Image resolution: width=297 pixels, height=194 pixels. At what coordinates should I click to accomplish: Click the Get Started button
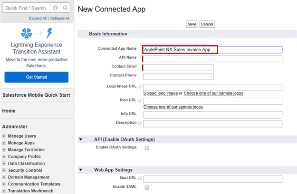(x=37, y=77)
